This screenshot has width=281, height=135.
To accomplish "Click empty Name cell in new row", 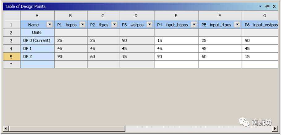I will pos(37,64).
